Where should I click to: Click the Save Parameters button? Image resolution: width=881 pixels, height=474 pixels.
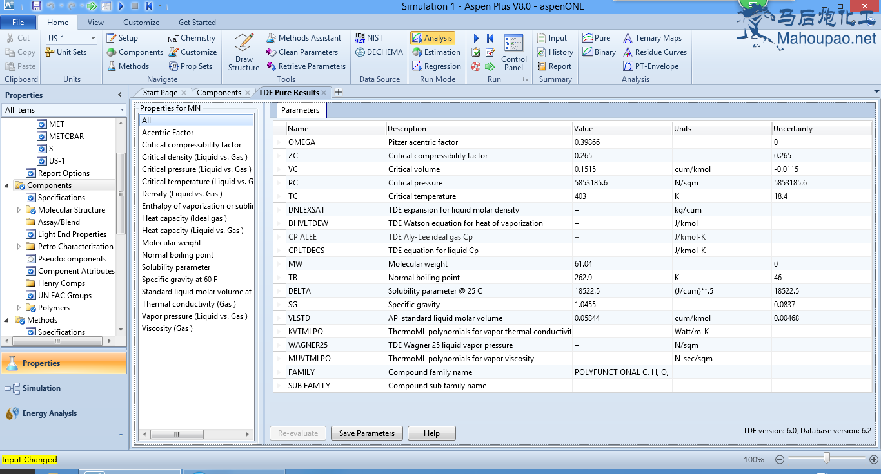point(367,433)
